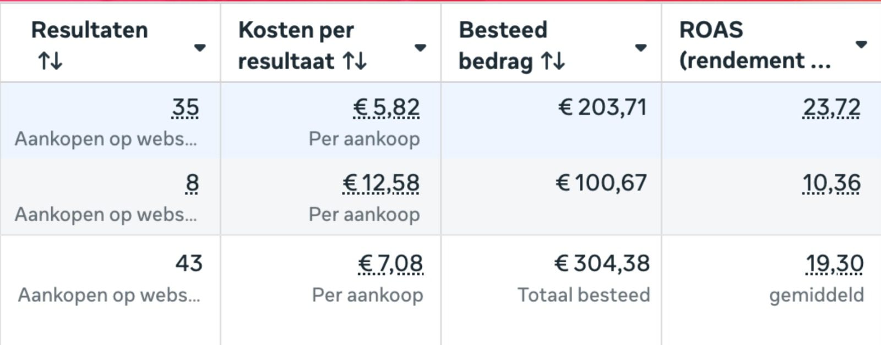Select the € 203,71 amount spent cell

[602, 107]
